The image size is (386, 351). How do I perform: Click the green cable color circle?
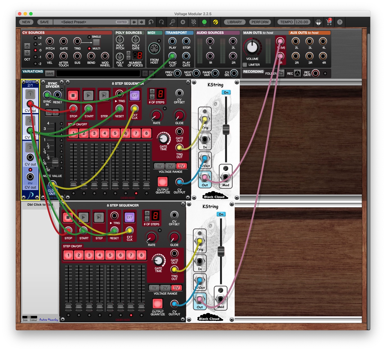pyautogui.click(x=204, y=22)
